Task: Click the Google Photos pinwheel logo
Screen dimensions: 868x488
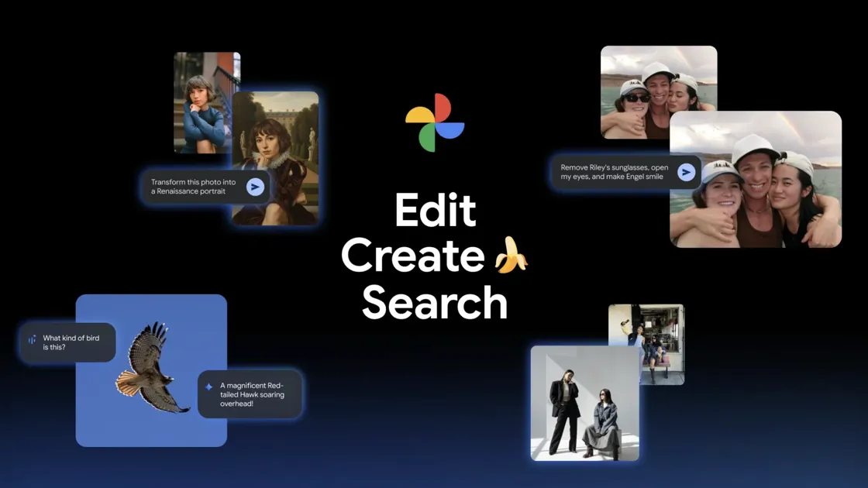Action: point(435,122)
